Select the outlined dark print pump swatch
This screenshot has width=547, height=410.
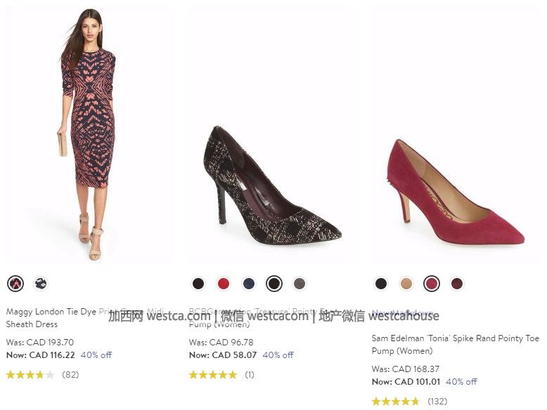point(274,283)
